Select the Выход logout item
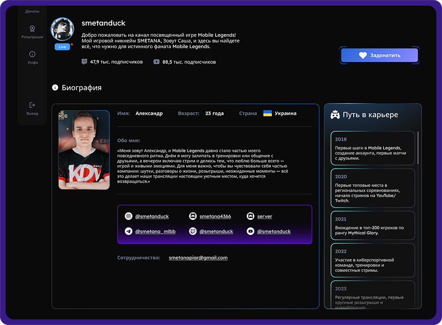The image size is (442, 325). (x=32, y=109)
